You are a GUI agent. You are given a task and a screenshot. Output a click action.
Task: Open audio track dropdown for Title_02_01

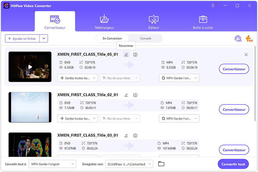click(x=78, y=118)
